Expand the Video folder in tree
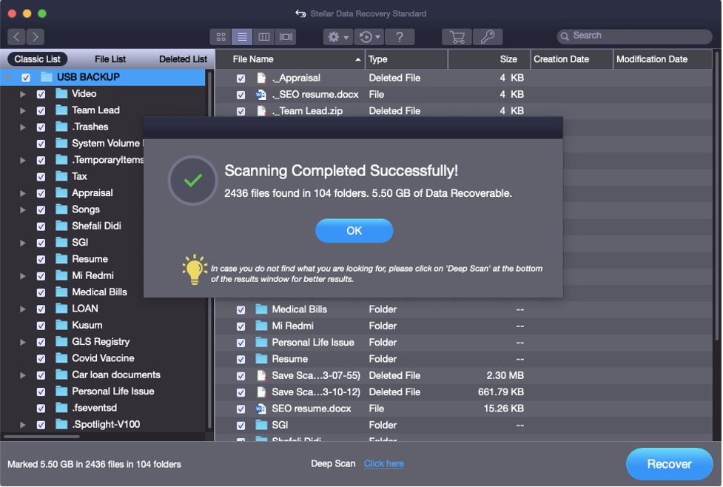723x487 pixels. 23,94
